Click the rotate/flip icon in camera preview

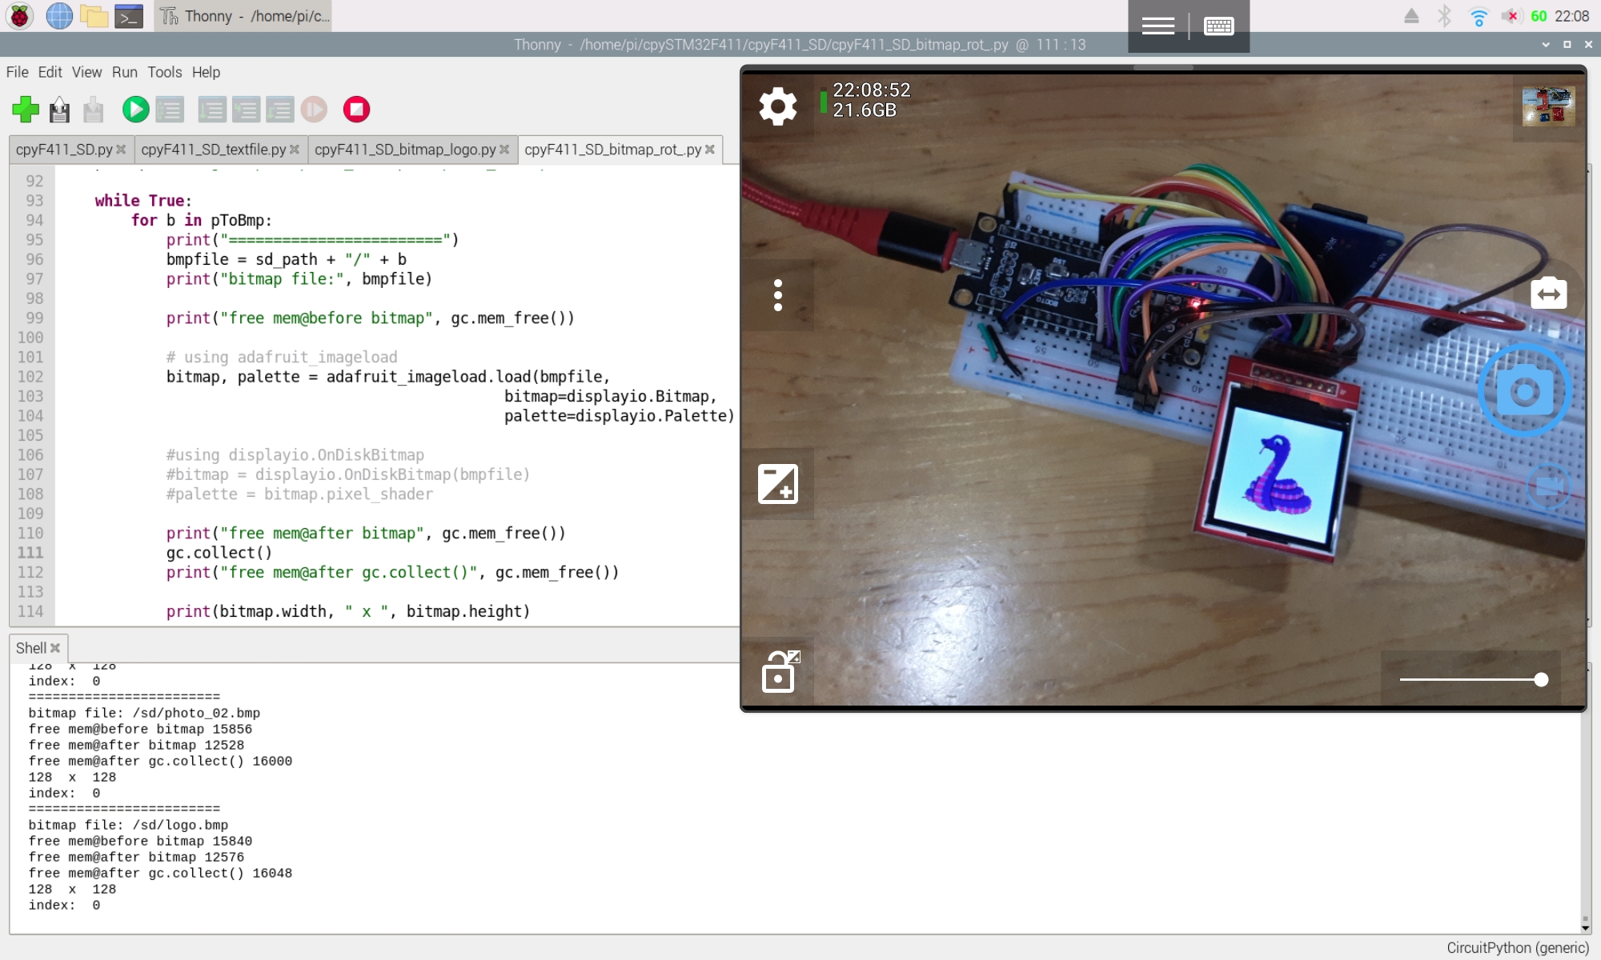1549,294
